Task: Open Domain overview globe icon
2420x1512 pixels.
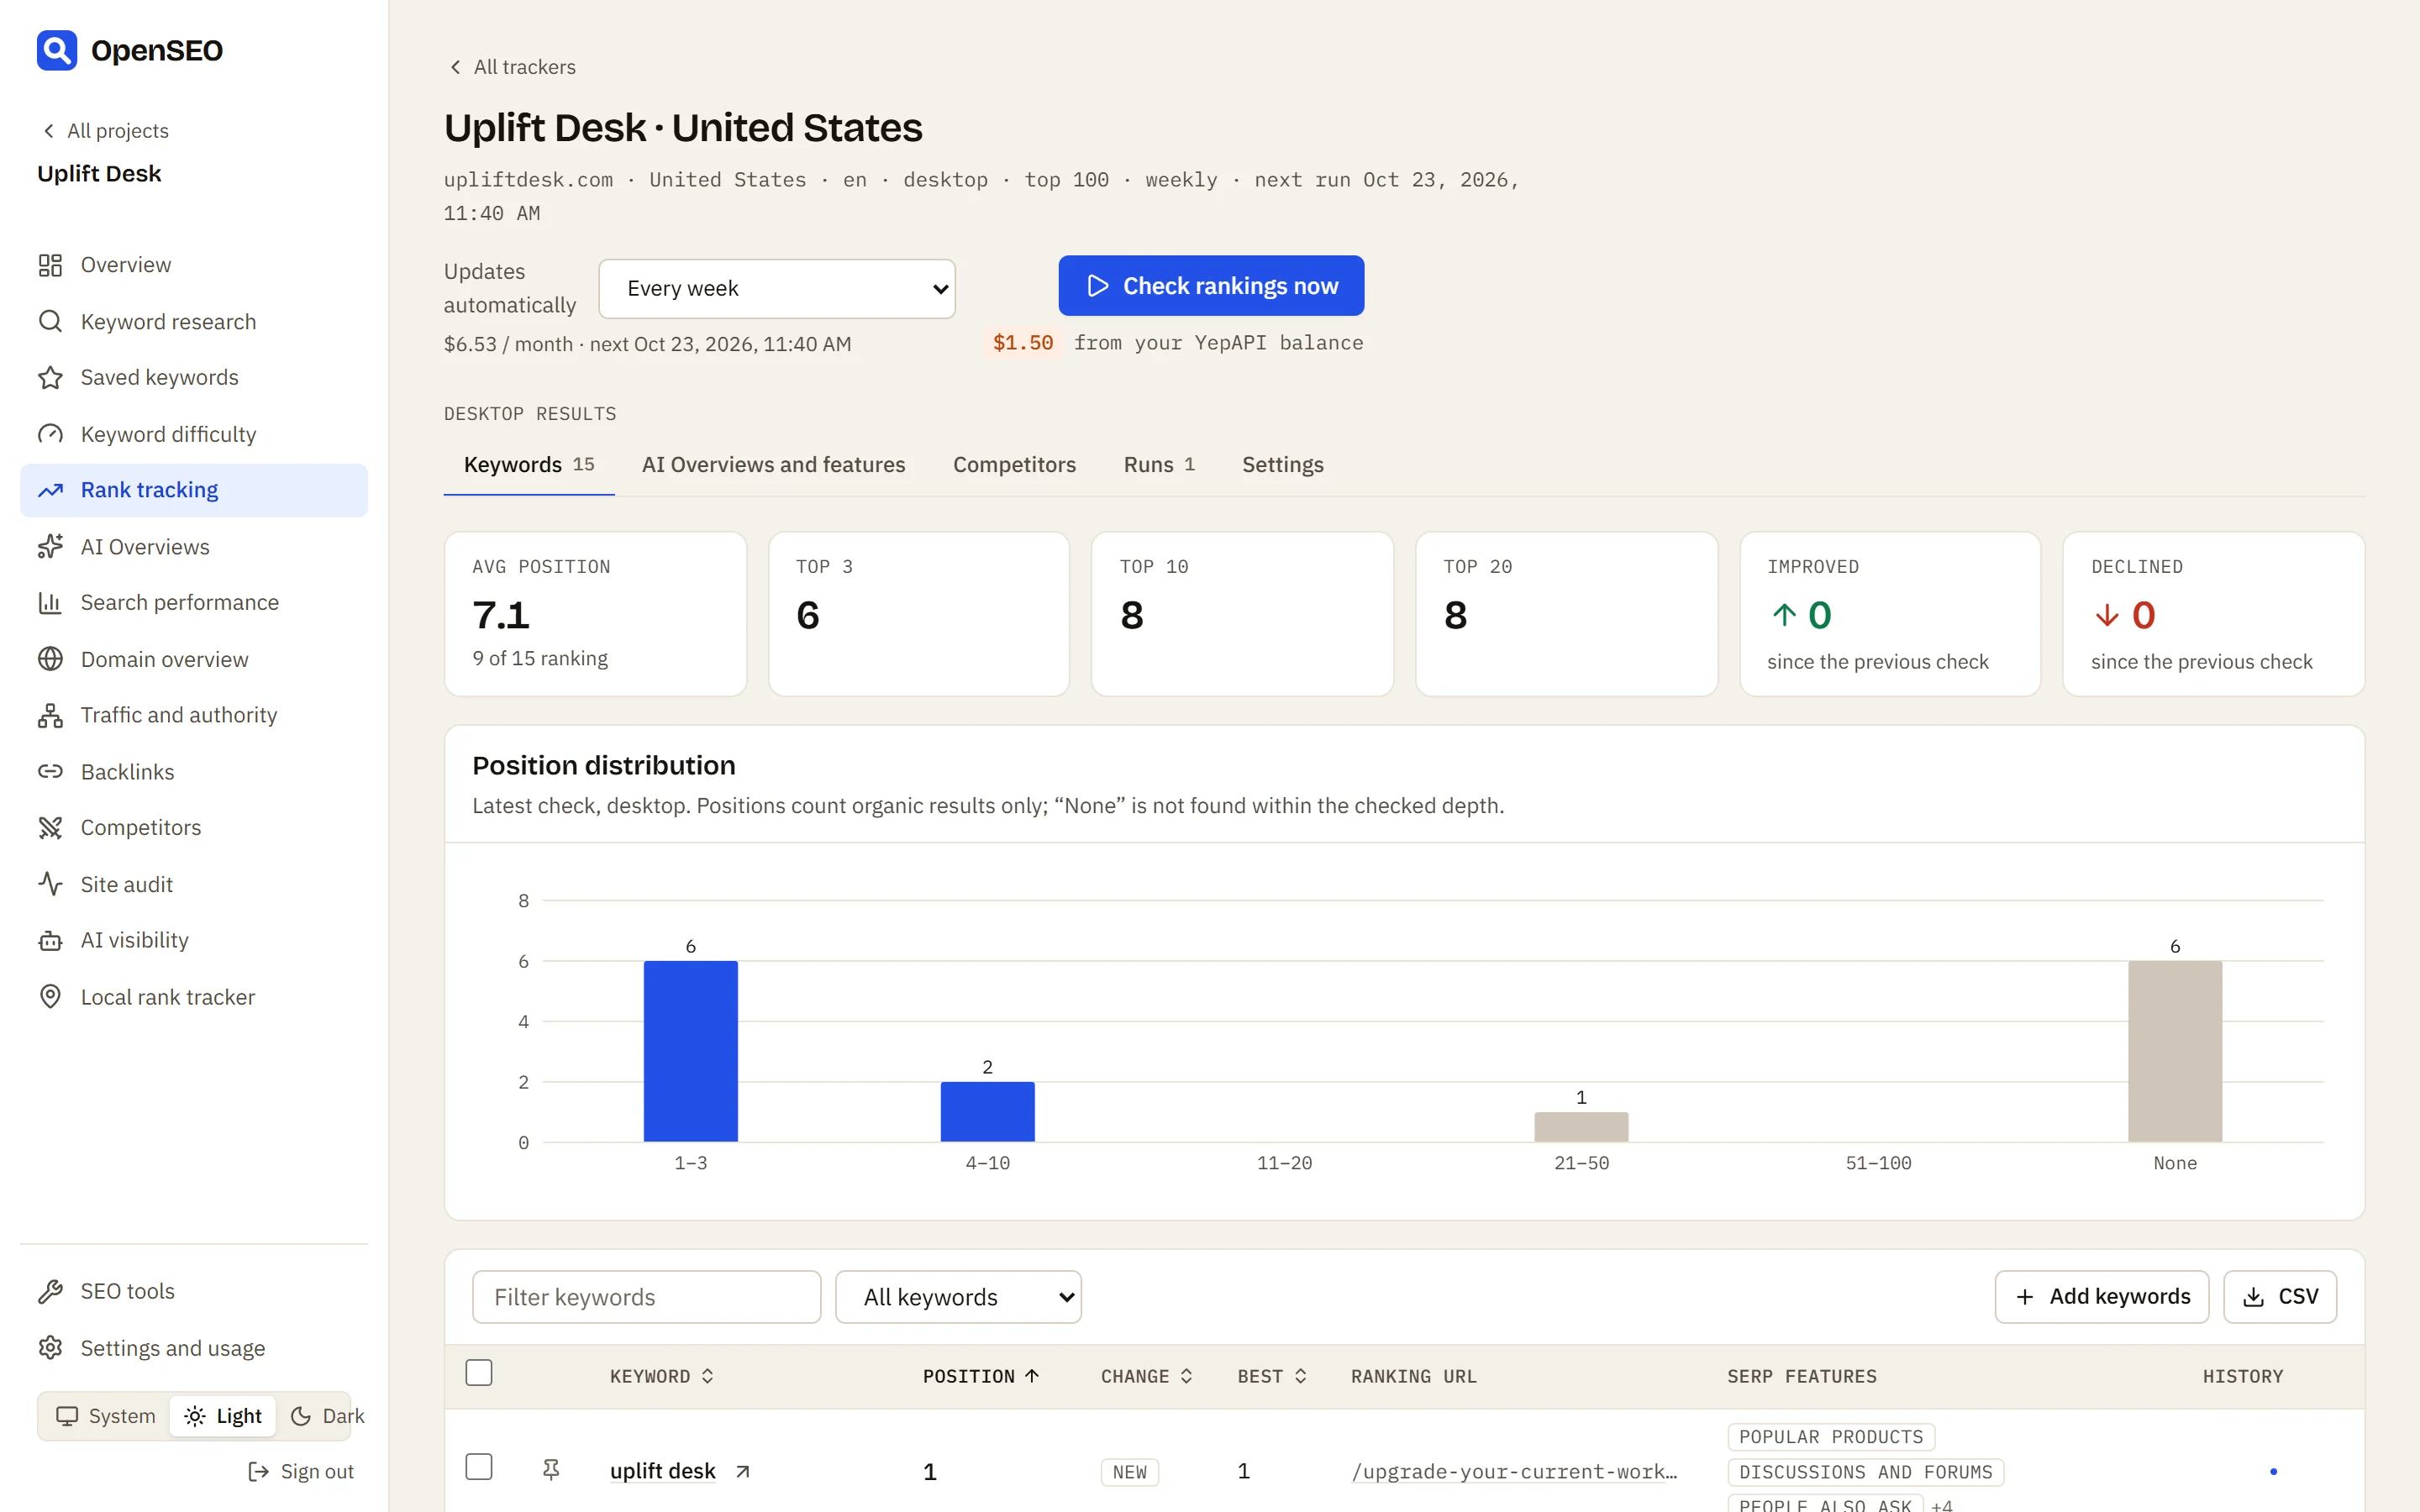Action: [50, 659]
